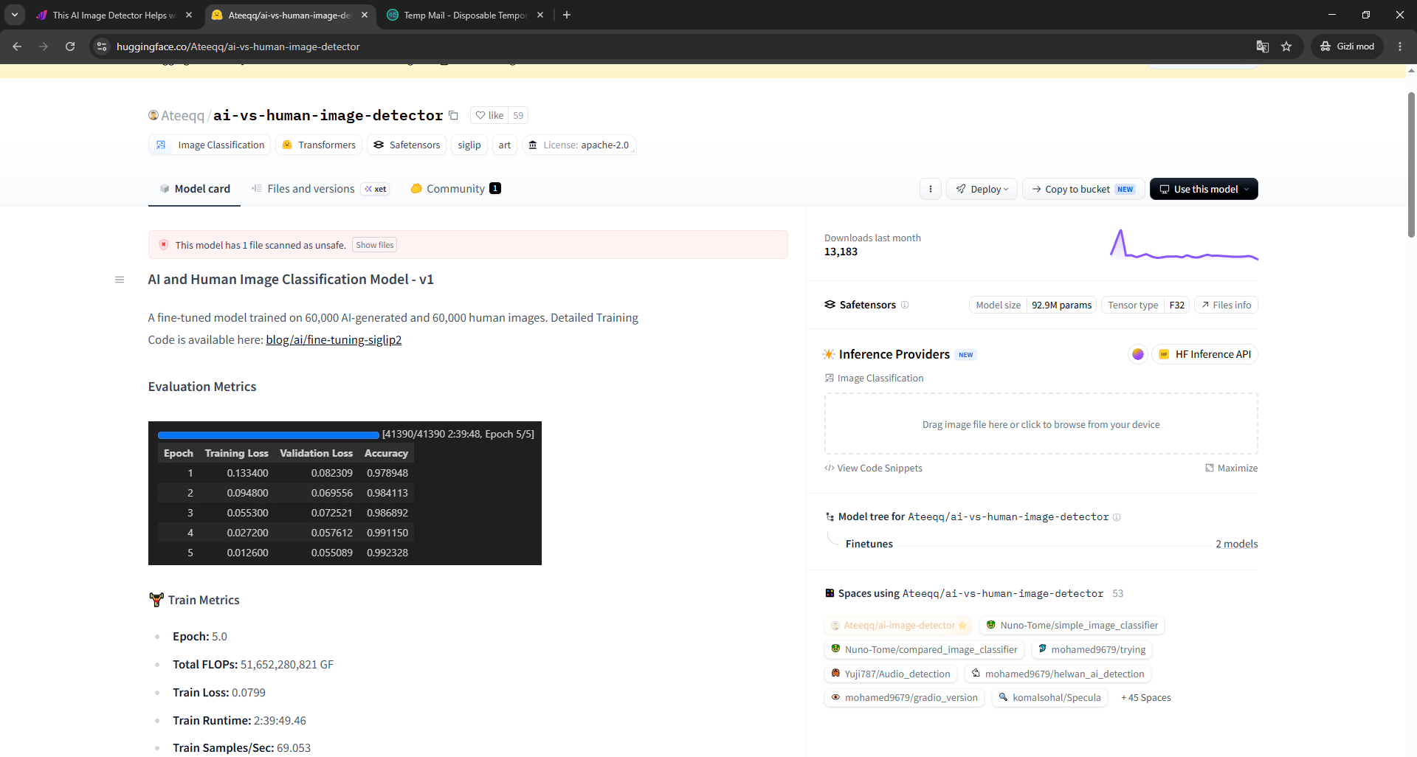The width and height of the screenshot is (1417, 757).
Task: Close the This AI Image Detector tab
Action: pyautogui.click(x=189, y=15)
